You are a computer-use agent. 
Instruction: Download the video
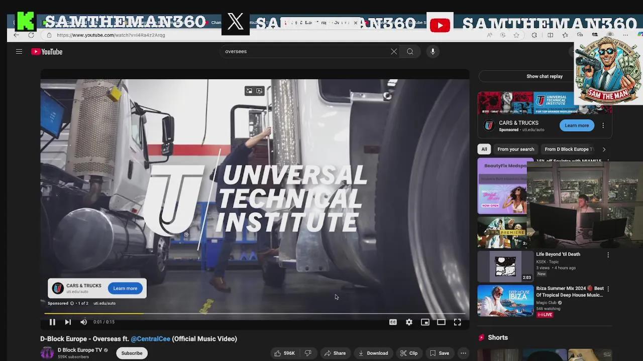[373, 353]
